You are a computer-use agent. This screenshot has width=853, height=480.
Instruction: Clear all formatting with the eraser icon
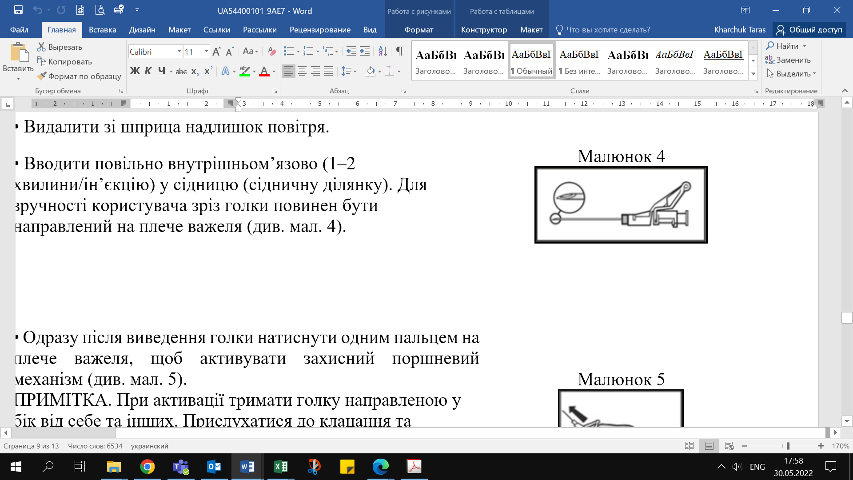272,52
